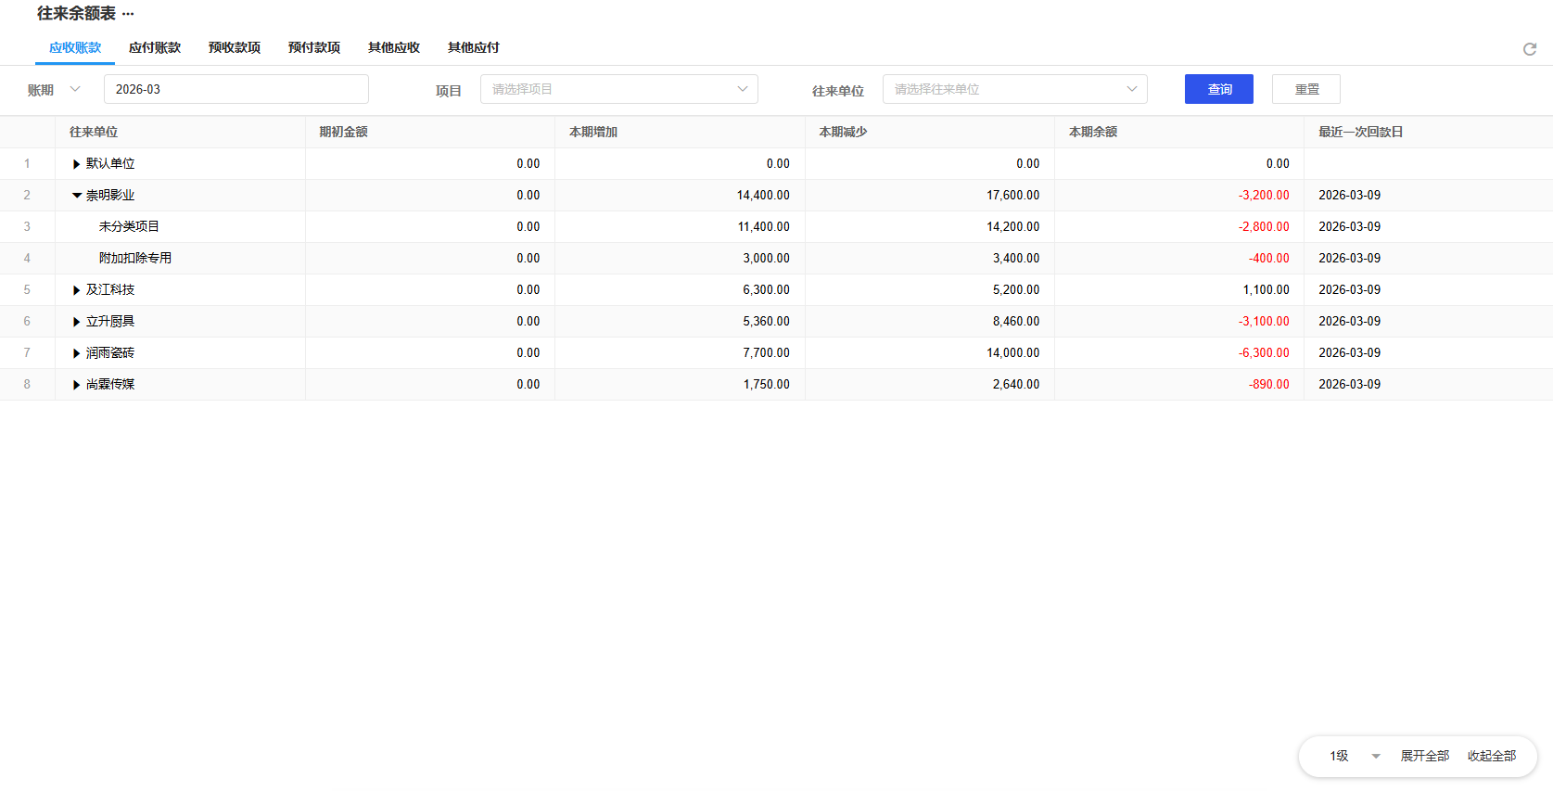Open the 其他应收 tab

pos(394,47)
